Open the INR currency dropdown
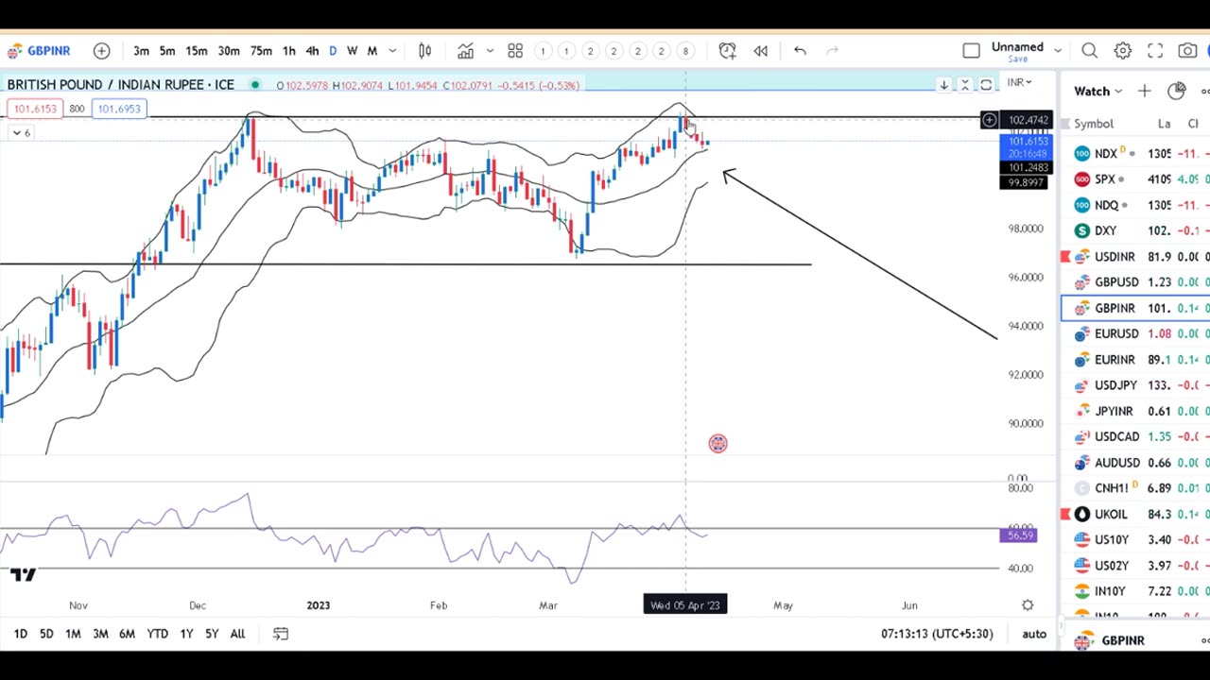This screenshot has width=1210, height=680. point(1019,83)
